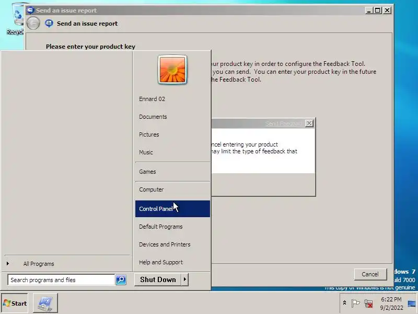
Task: Open the Recycle Bin desktop icon
Action: pyautogui.click(x=16, y=19)
